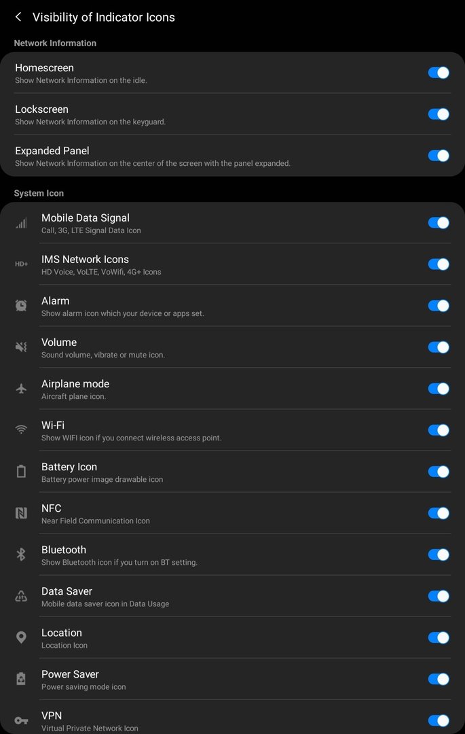Screen dimensions: 465x734
Task: Turn off the Lockscreen toggle
Action: (x=439, y=114)
